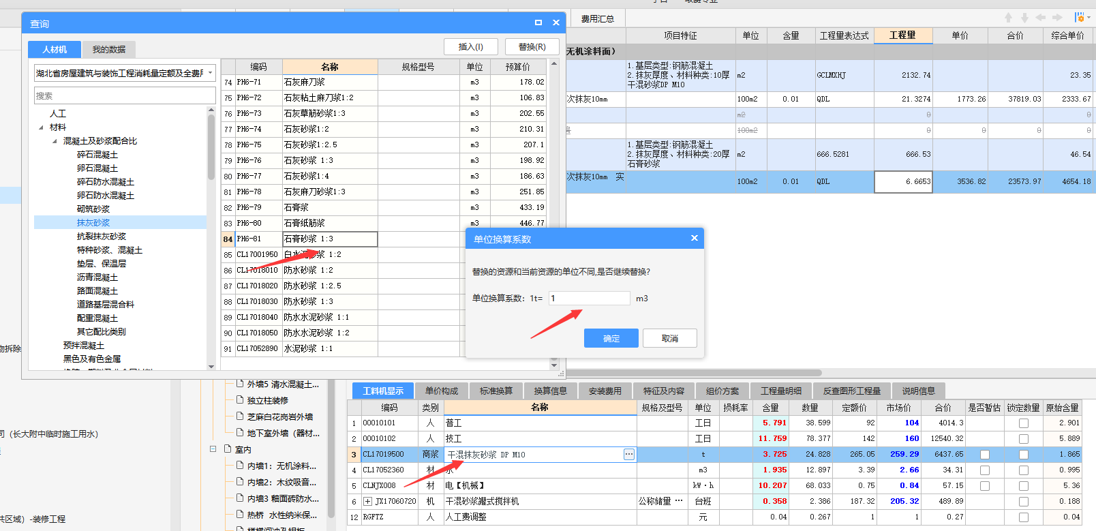Click scroll-down arrow of the material category tree
Screen dimensions: 1096x531
coord(211,367)
